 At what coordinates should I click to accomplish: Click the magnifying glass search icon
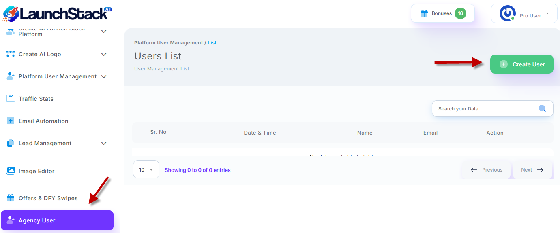click(542, 108)
